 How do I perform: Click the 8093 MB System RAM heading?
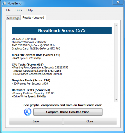pos(36,55)
